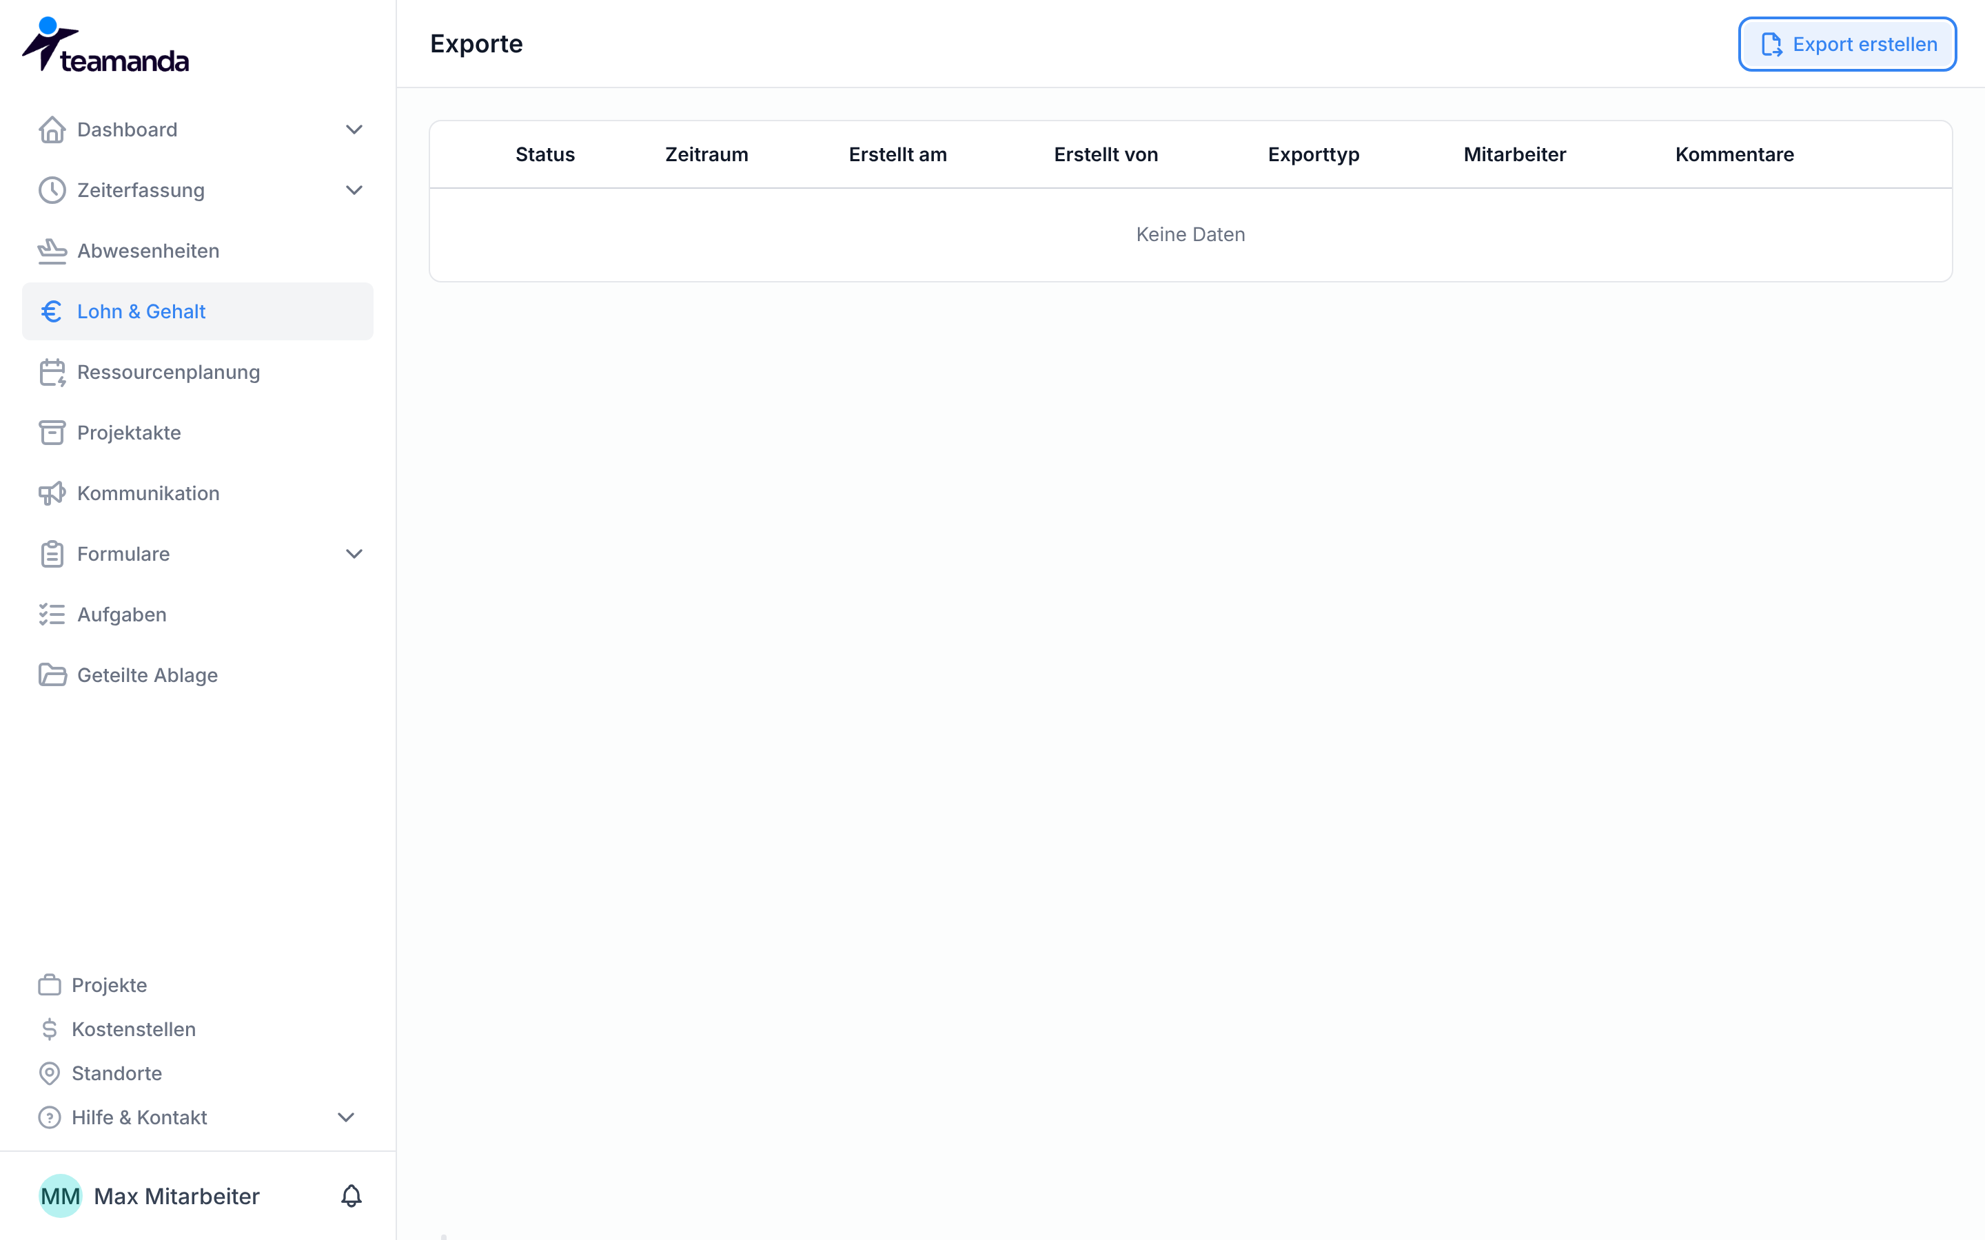The image size is (1985, 1240).
Task: Click the Kostenstellen dollar icon
Action: click(49, 1029)
